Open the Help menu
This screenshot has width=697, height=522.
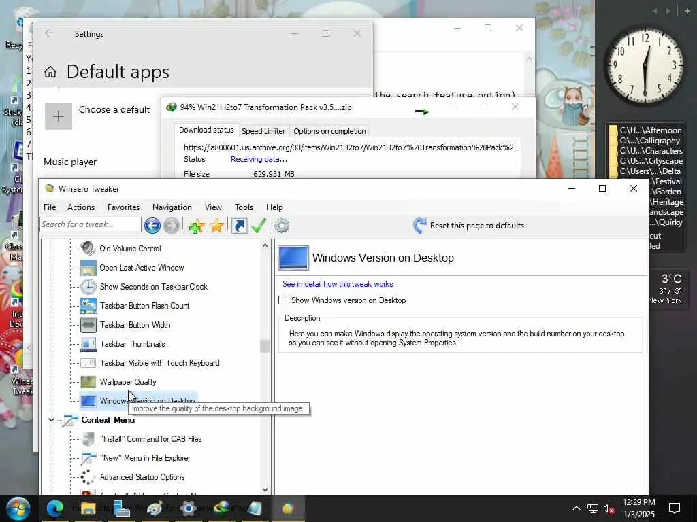(274, 207)
